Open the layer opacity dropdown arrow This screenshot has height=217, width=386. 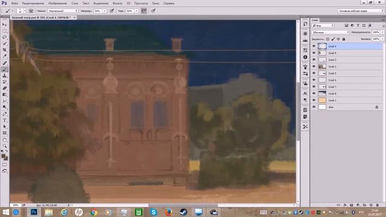382,32
